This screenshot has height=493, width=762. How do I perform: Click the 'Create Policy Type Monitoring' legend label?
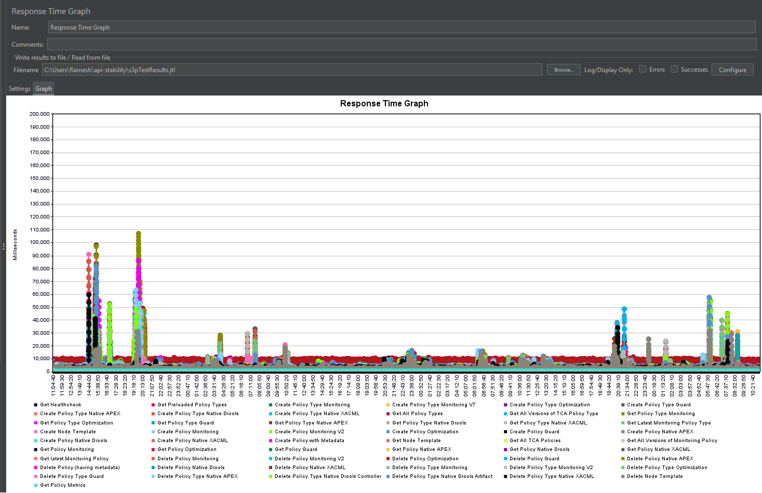pyautogui.click(x=312, y=405)
